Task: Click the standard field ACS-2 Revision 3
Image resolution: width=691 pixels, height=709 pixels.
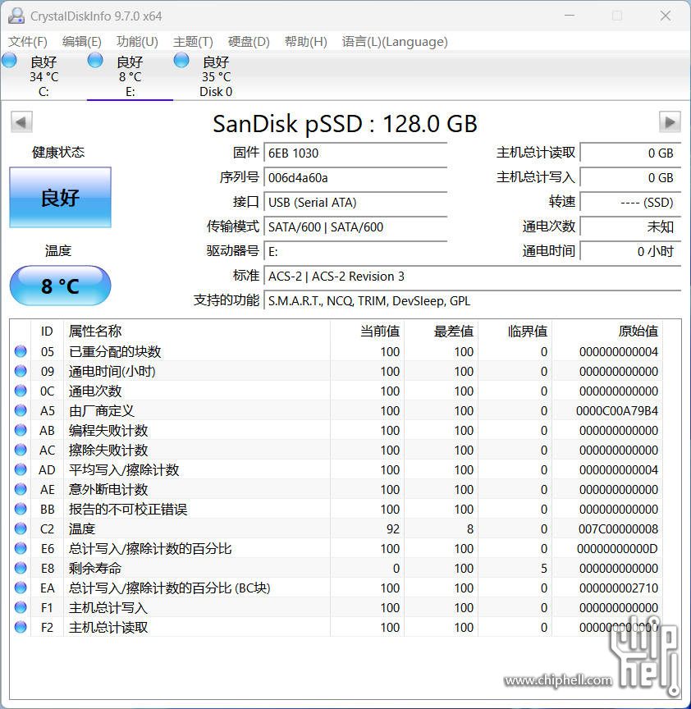Action: pyautogui.click(x=473, y=276)
